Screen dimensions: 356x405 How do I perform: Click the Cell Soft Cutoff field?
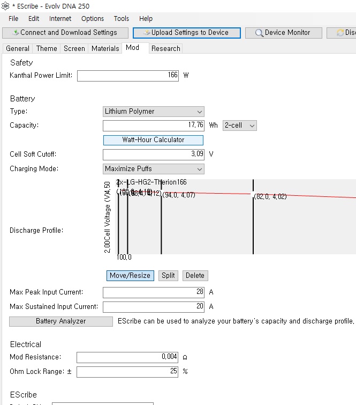coord(154,154)
